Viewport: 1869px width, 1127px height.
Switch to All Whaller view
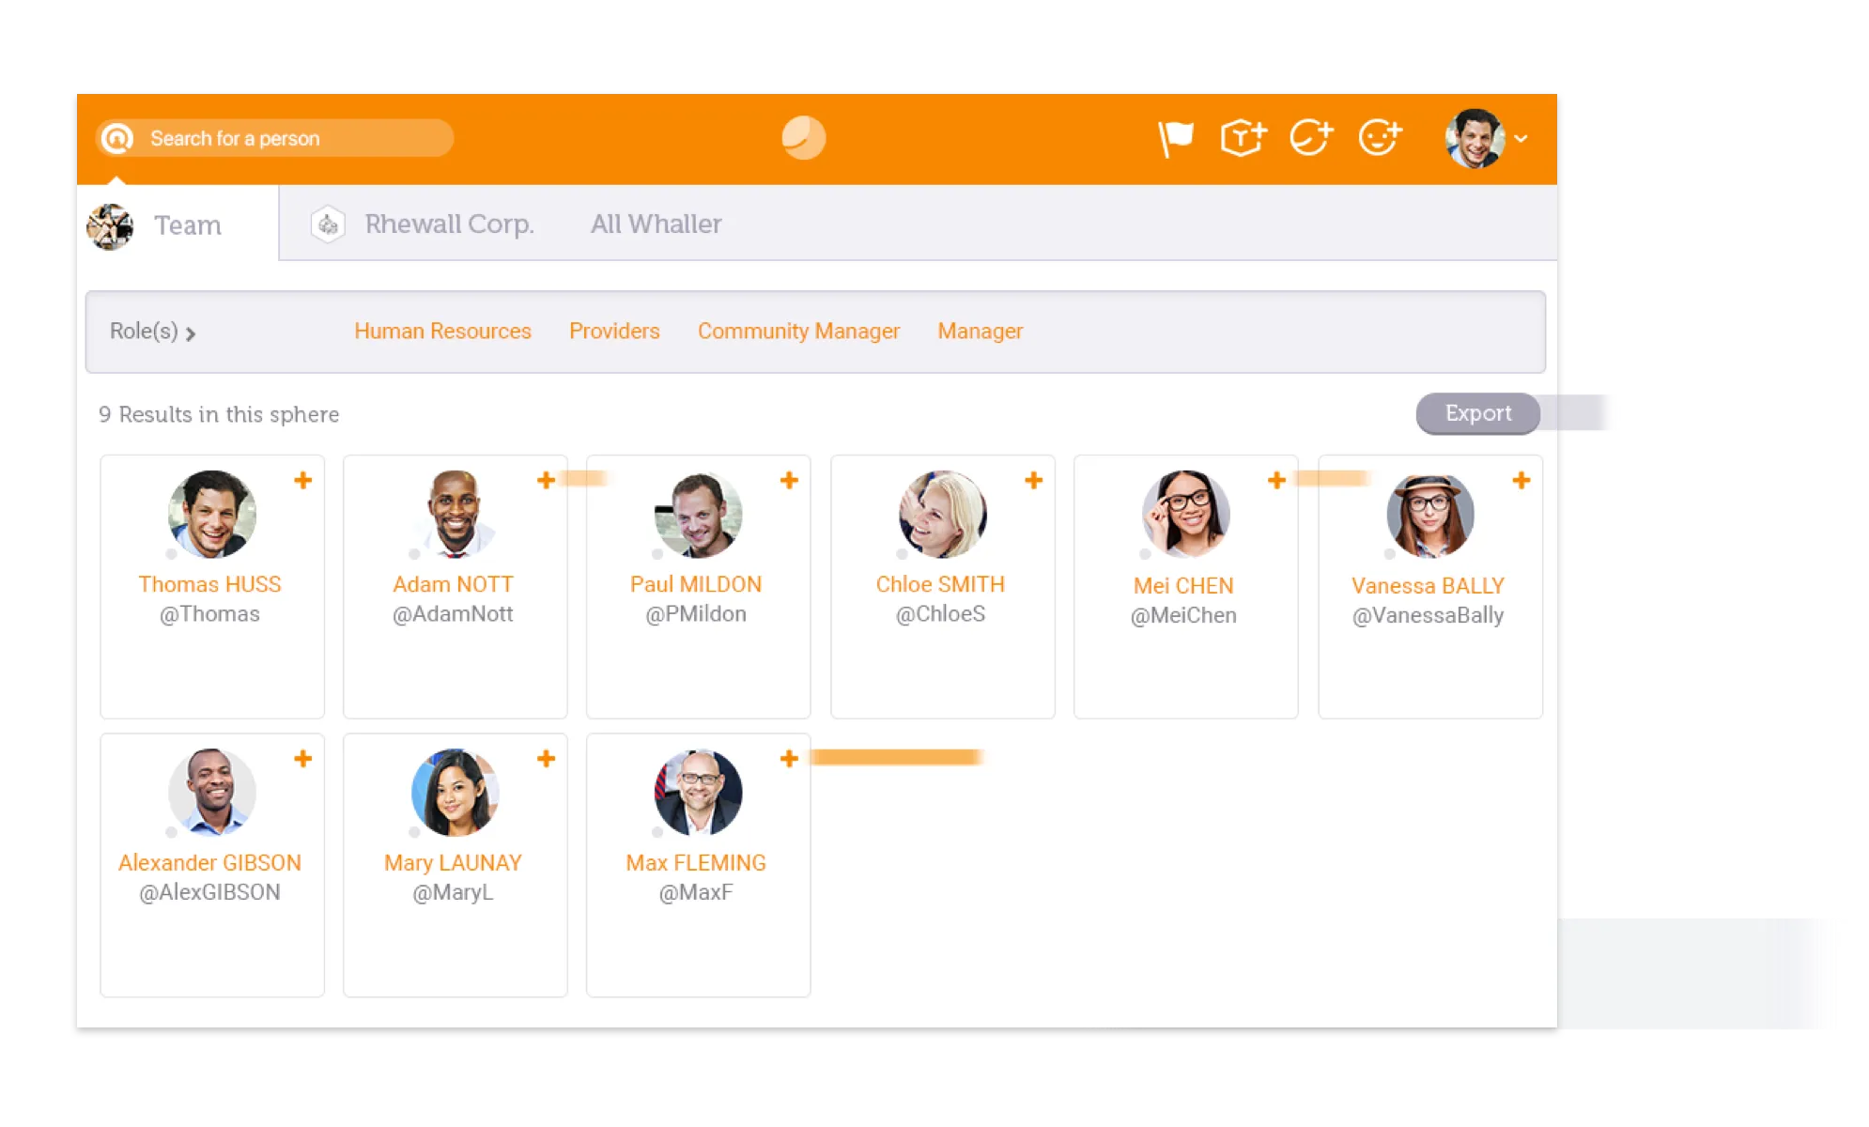(656, 224)
